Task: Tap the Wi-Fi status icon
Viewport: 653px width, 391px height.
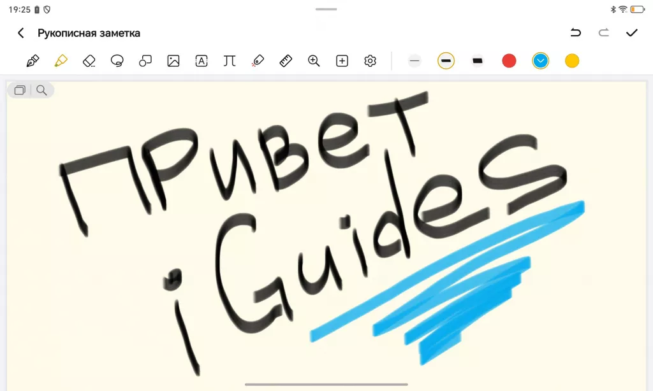Action: (x=623, y=9)
